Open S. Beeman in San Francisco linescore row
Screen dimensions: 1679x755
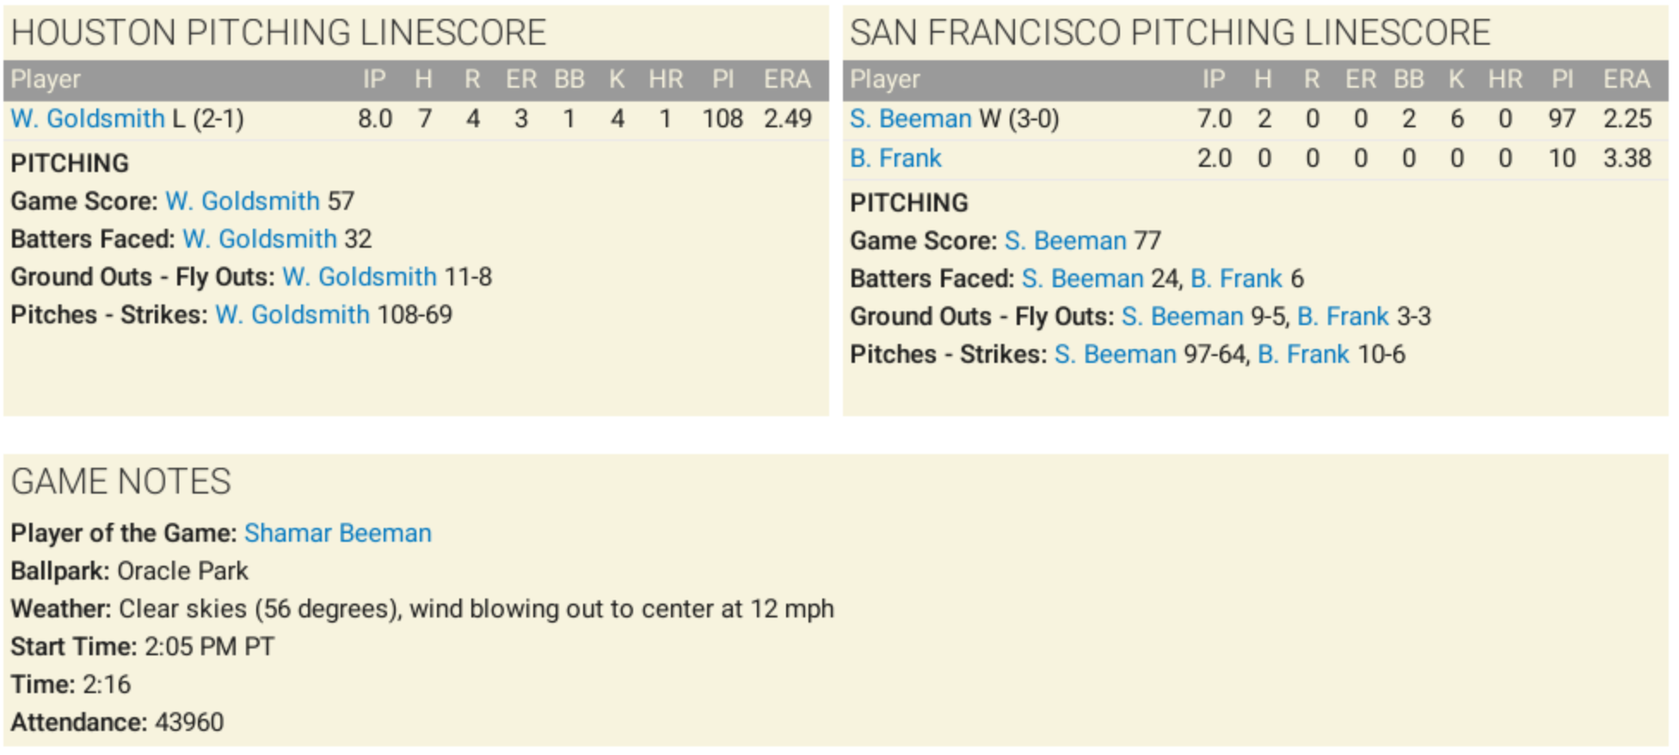[x=910, y=119]
